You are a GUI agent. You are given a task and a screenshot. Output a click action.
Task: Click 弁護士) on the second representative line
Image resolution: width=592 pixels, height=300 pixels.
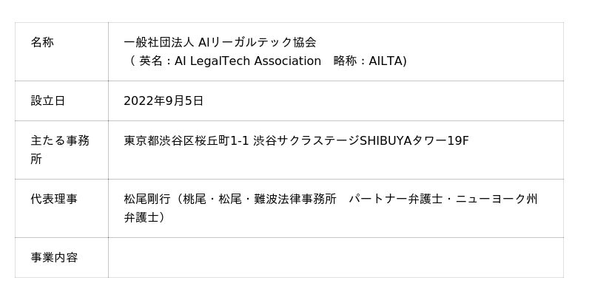pyautogui.click(x=144, y=217)
